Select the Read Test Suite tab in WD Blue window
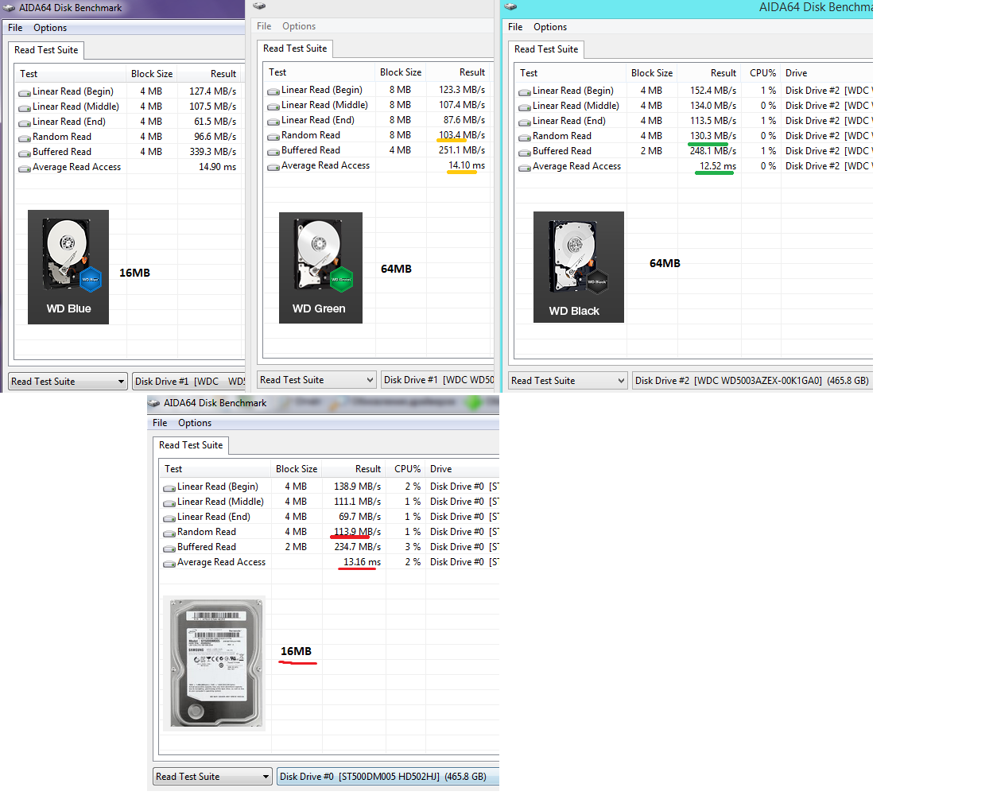 click(x=46, y=50)
